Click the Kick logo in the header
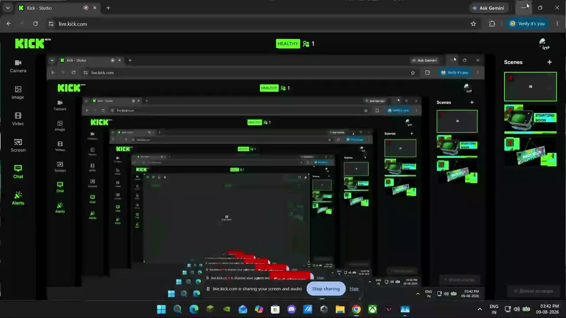Screen dimensions: 566x318 [33, 43]
